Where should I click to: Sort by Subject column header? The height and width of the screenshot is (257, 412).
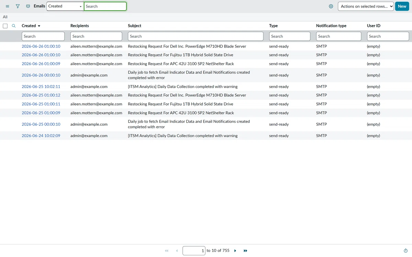(135, 26)
